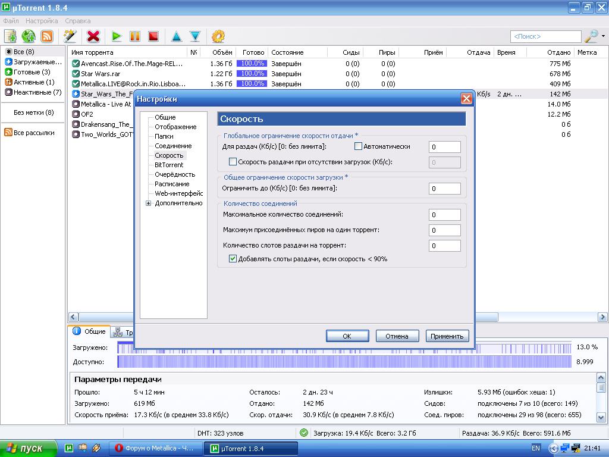
Task: Open the Файл menu
Action: point(11,21)
